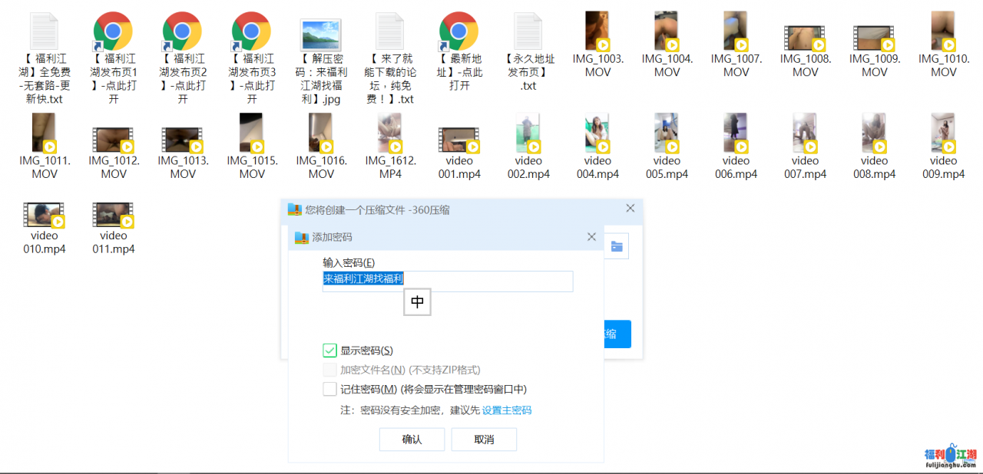Screen dimensions: 983x474
Task: Enable the 记住密码 checkbox
Action: 330,389
